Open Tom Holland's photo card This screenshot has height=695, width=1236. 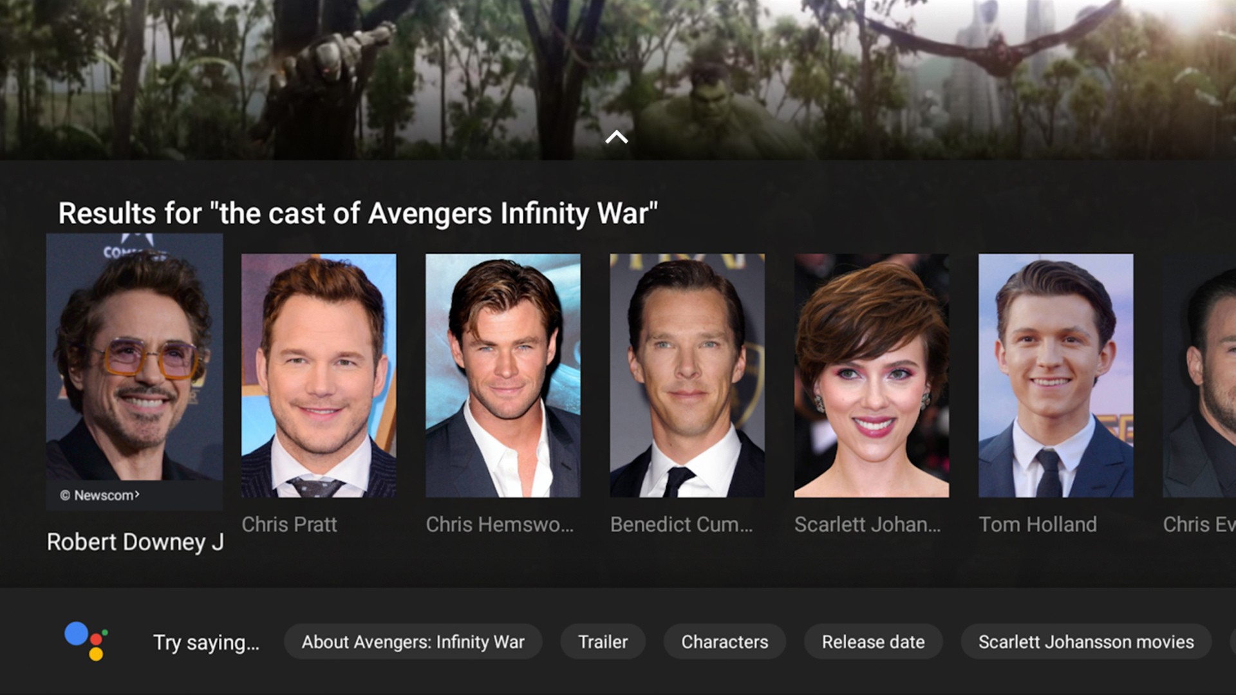pyautogui.click(x=1056, y=375)
